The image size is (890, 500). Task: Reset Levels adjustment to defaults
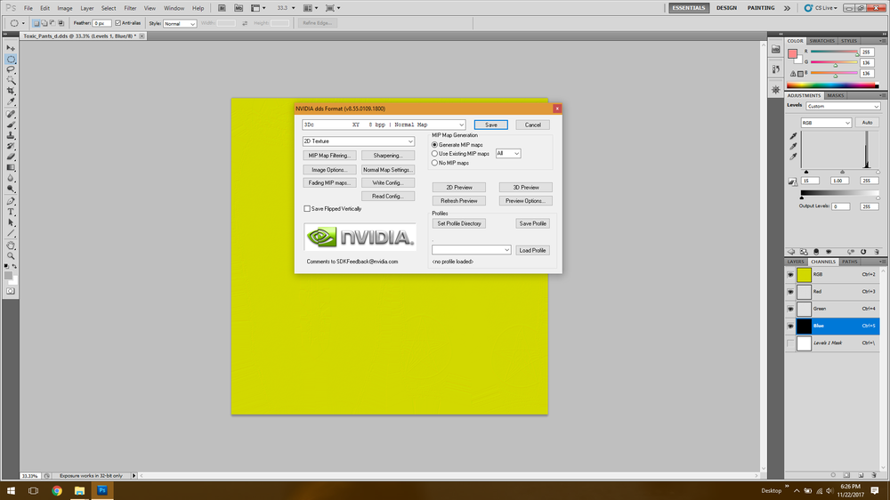(863, 252)
